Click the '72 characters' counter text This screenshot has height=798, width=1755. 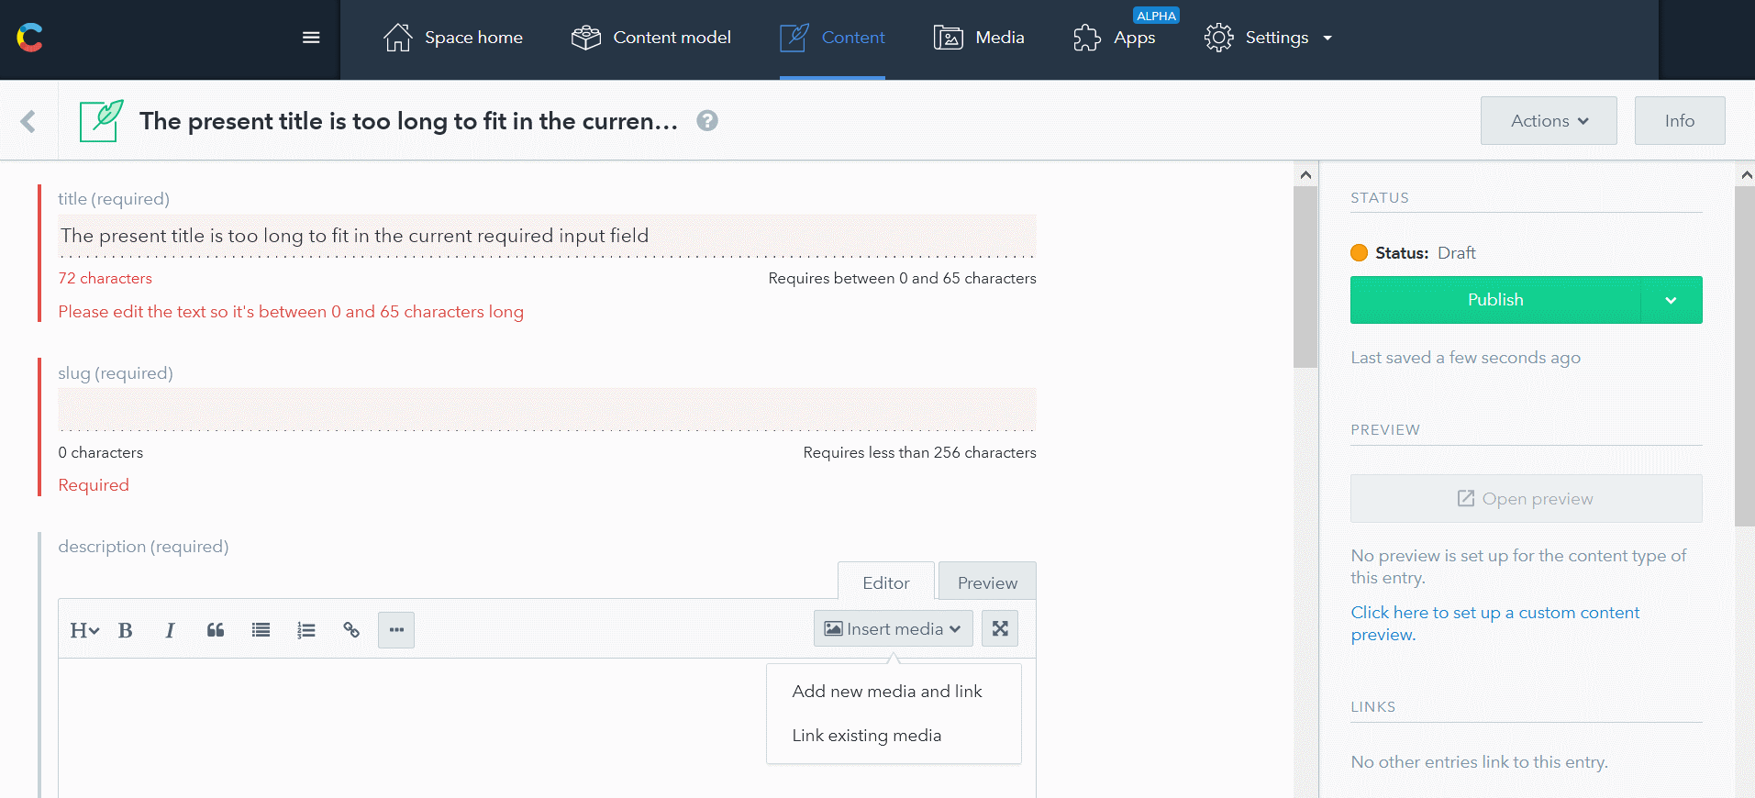click(106, 279)
